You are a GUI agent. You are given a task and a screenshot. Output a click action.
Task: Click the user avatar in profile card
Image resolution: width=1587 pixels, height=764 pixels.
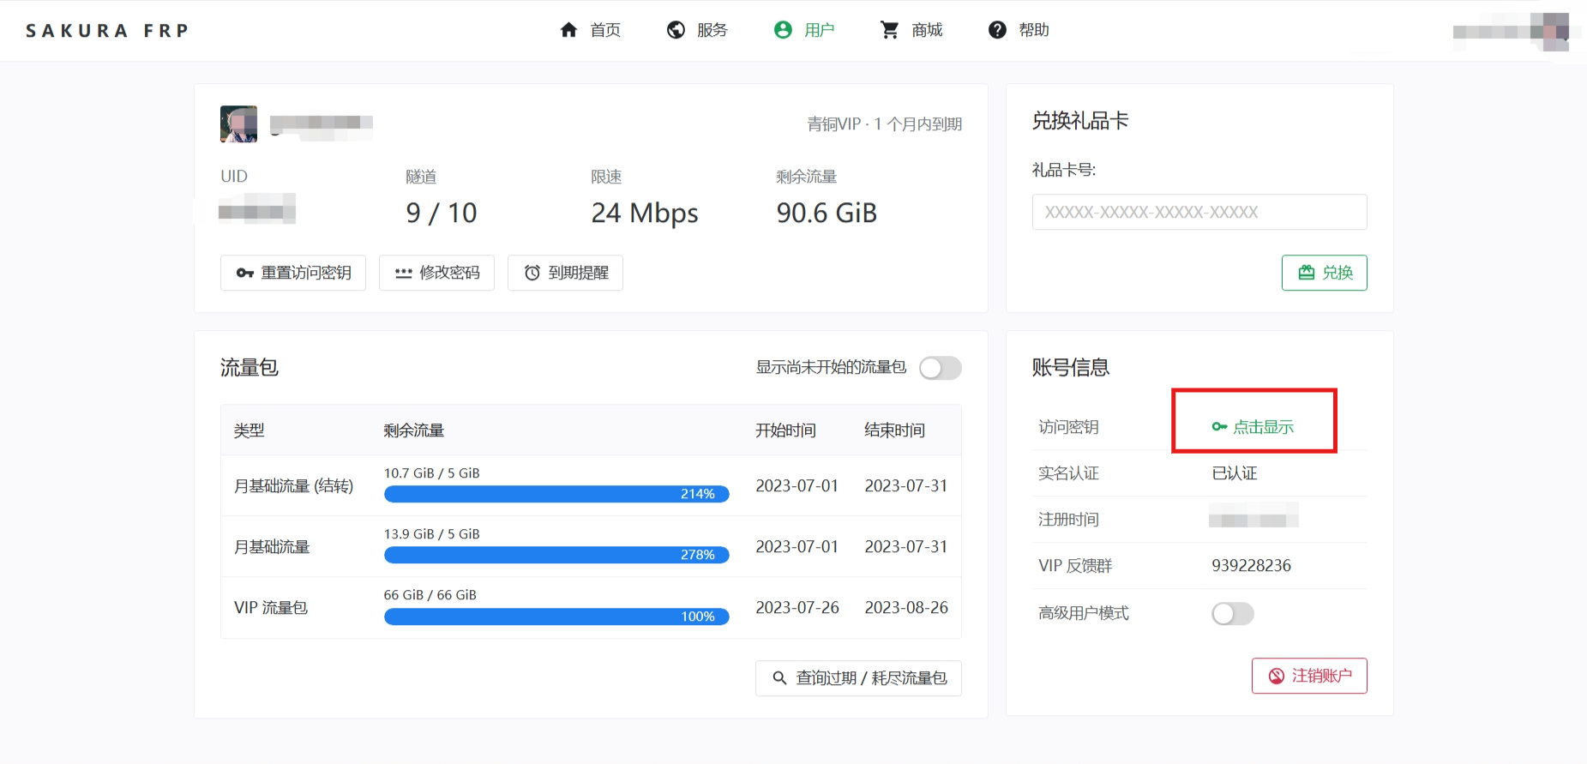click(x=238, y=124)
